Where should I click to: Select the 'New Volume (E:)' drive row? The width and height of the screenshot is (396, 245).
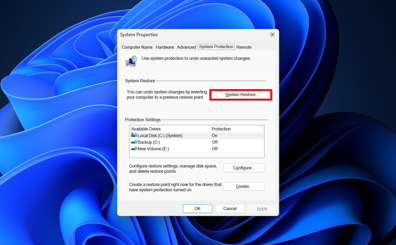(197, 149)
